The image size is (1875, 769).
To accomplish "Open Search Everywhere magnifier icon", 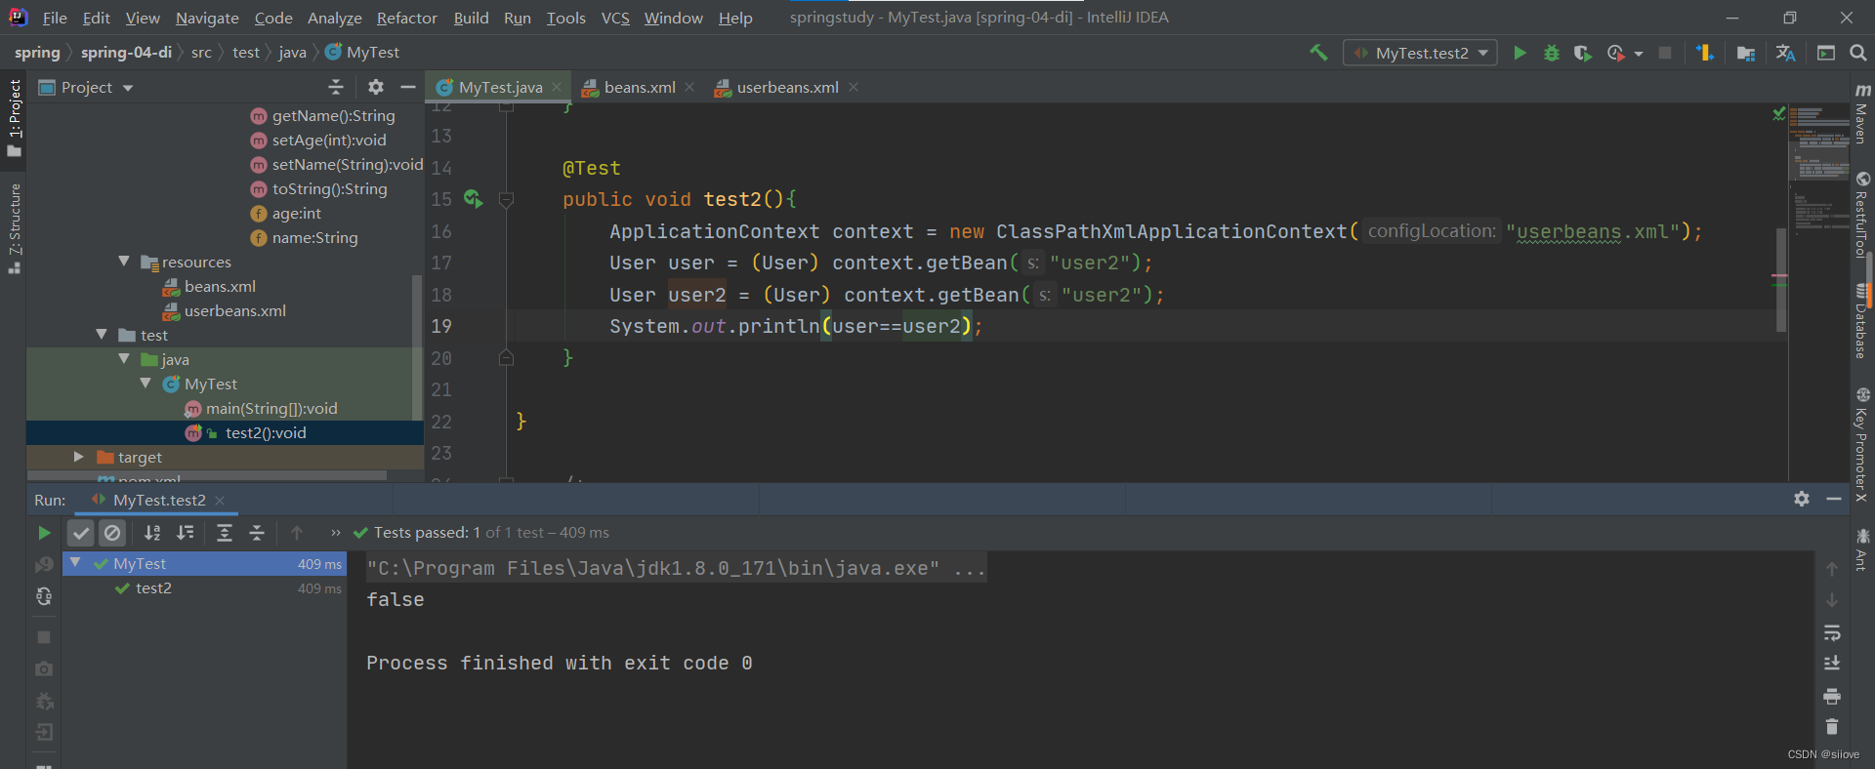I will (x=1857, y=53).
